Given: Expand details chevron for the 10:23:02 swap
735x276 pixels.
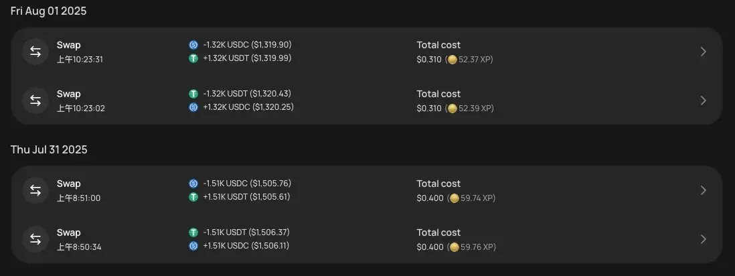Looking at the screenshot, I should [x=703, y=100].
